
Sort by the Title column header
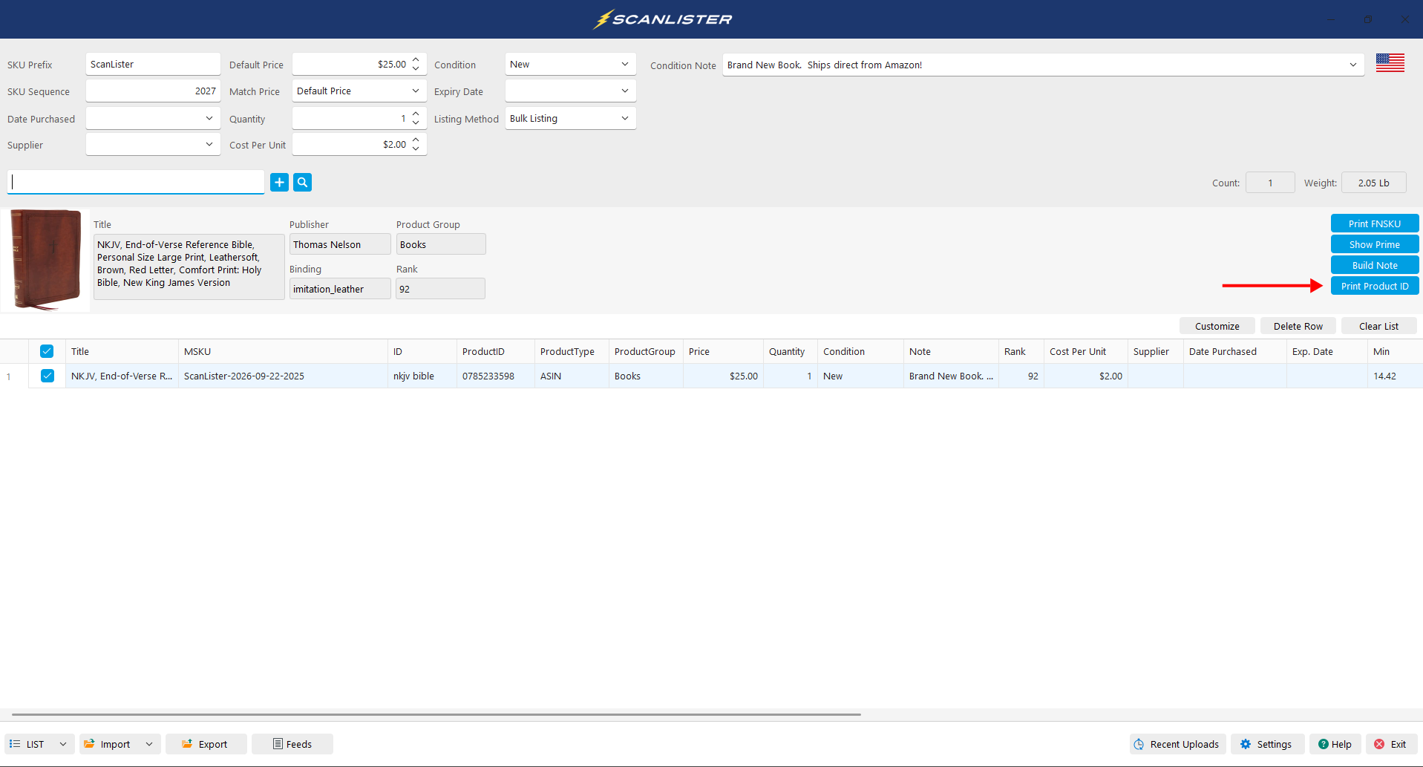(x=122, y=351)
